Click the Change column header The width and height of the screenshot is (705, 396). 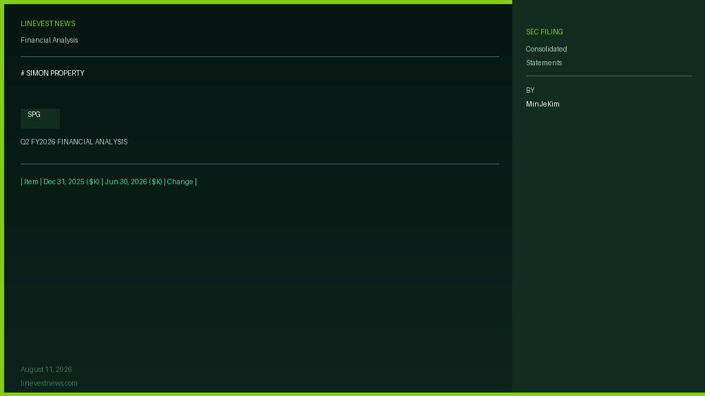click(x=180, y=181)
